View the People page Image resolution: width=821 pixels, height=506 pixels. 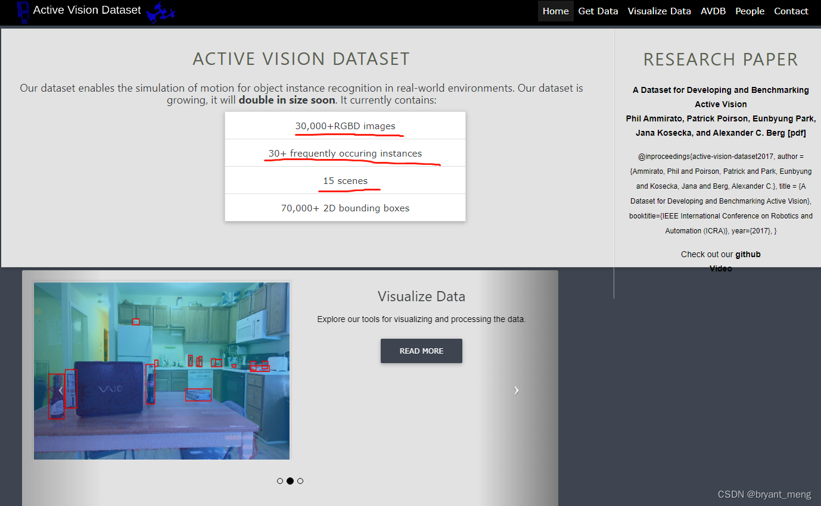[750, 11]
